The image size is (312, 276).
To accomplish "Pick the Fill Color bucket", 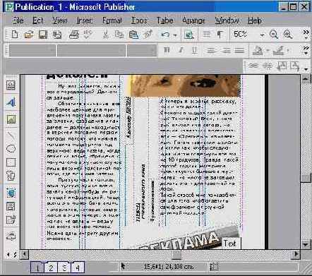I will point(258,50).
